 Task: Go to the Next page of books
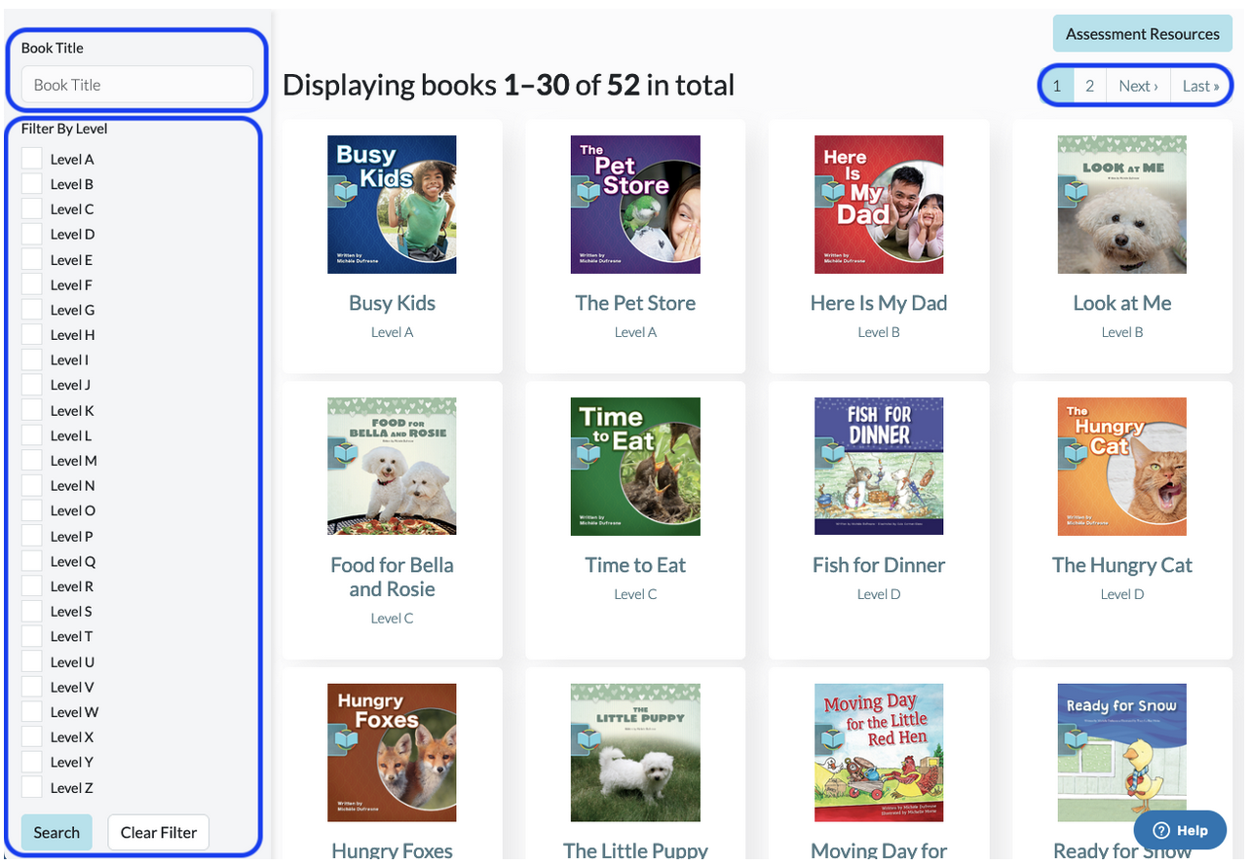point(1138,86)
